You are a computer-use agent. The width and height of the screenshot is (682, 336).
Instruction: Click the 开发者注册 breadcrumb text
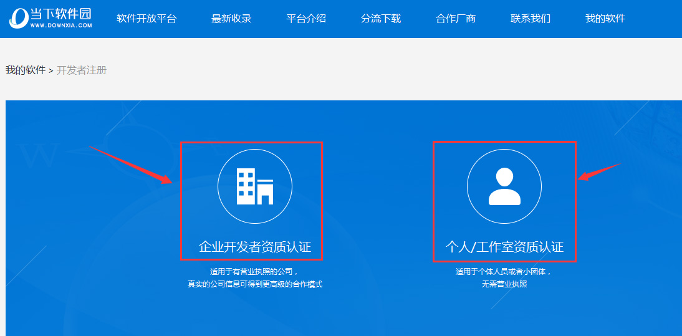(x=81, y=70)
